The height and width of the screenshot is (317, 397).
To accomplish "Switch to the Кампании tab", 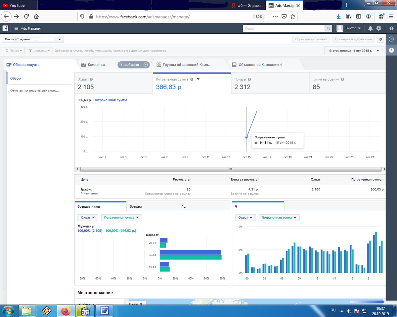I will click(x=96, y=65).
